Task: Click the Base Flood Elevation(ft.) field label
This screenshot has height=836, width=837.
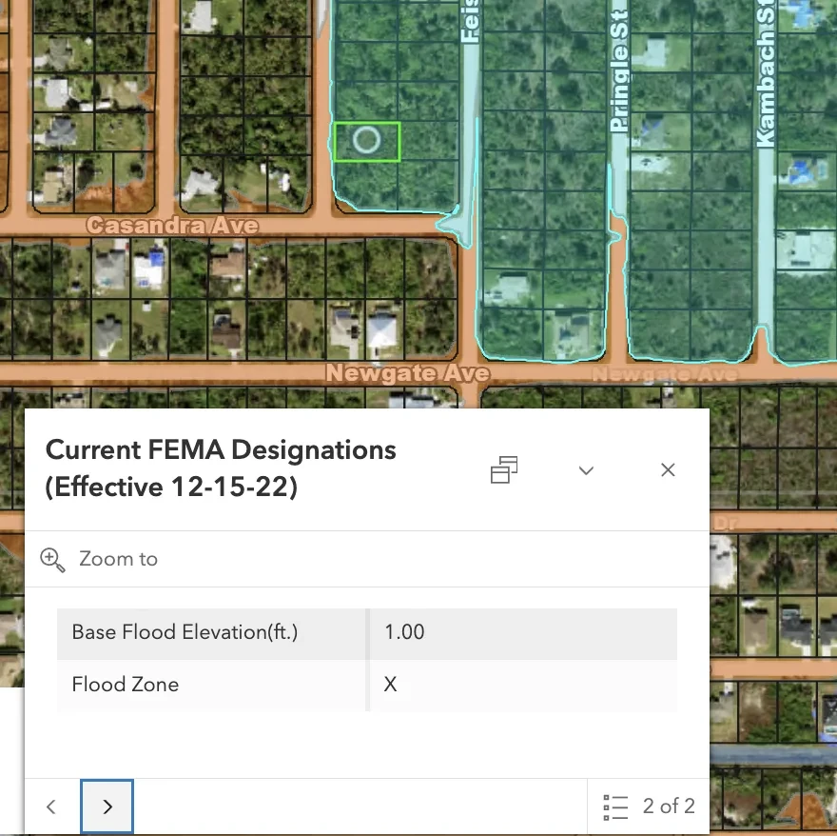Action: [x=185, y=632]
